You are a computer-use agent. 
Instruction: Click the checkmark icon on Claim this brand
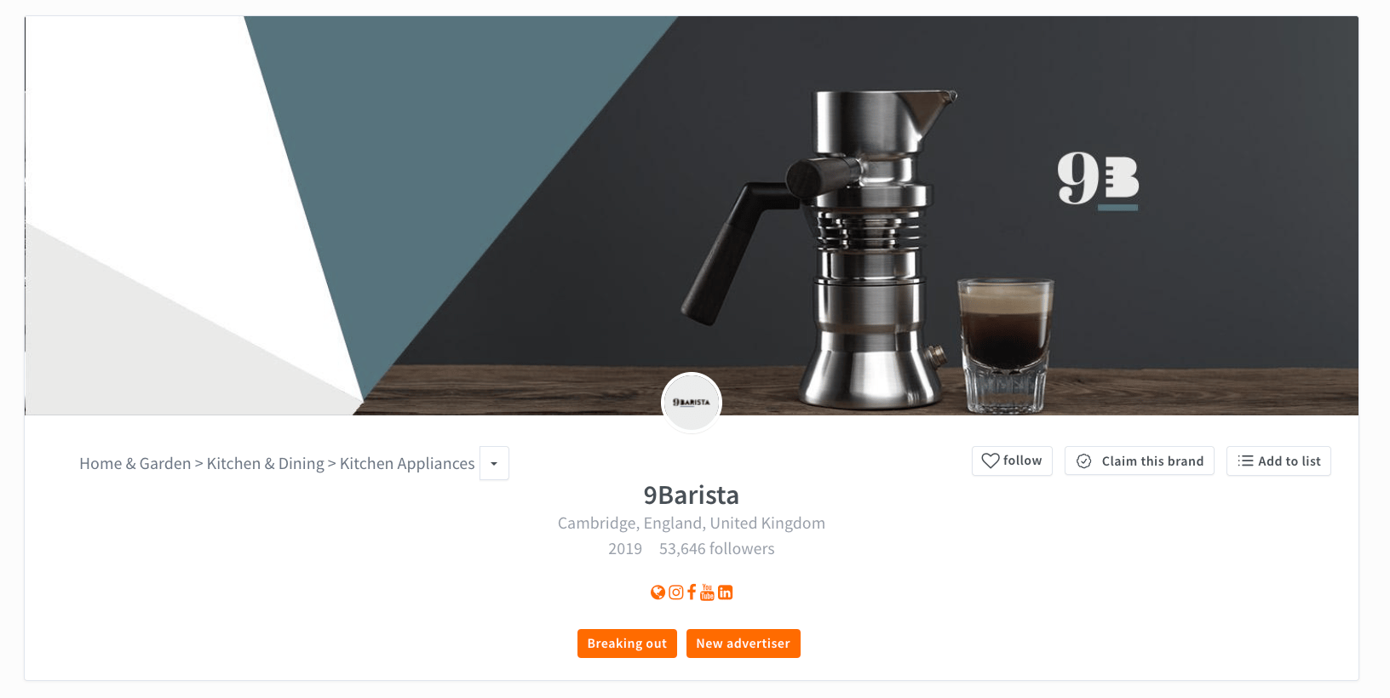pyautogui.click(x=1083, y=461)
